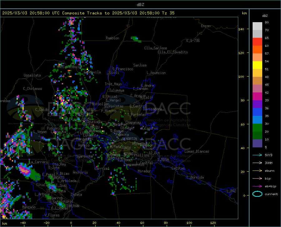Pick the vivid orange swatch between 60 and 57
281x227 pixels.
(x=257, y=50)
